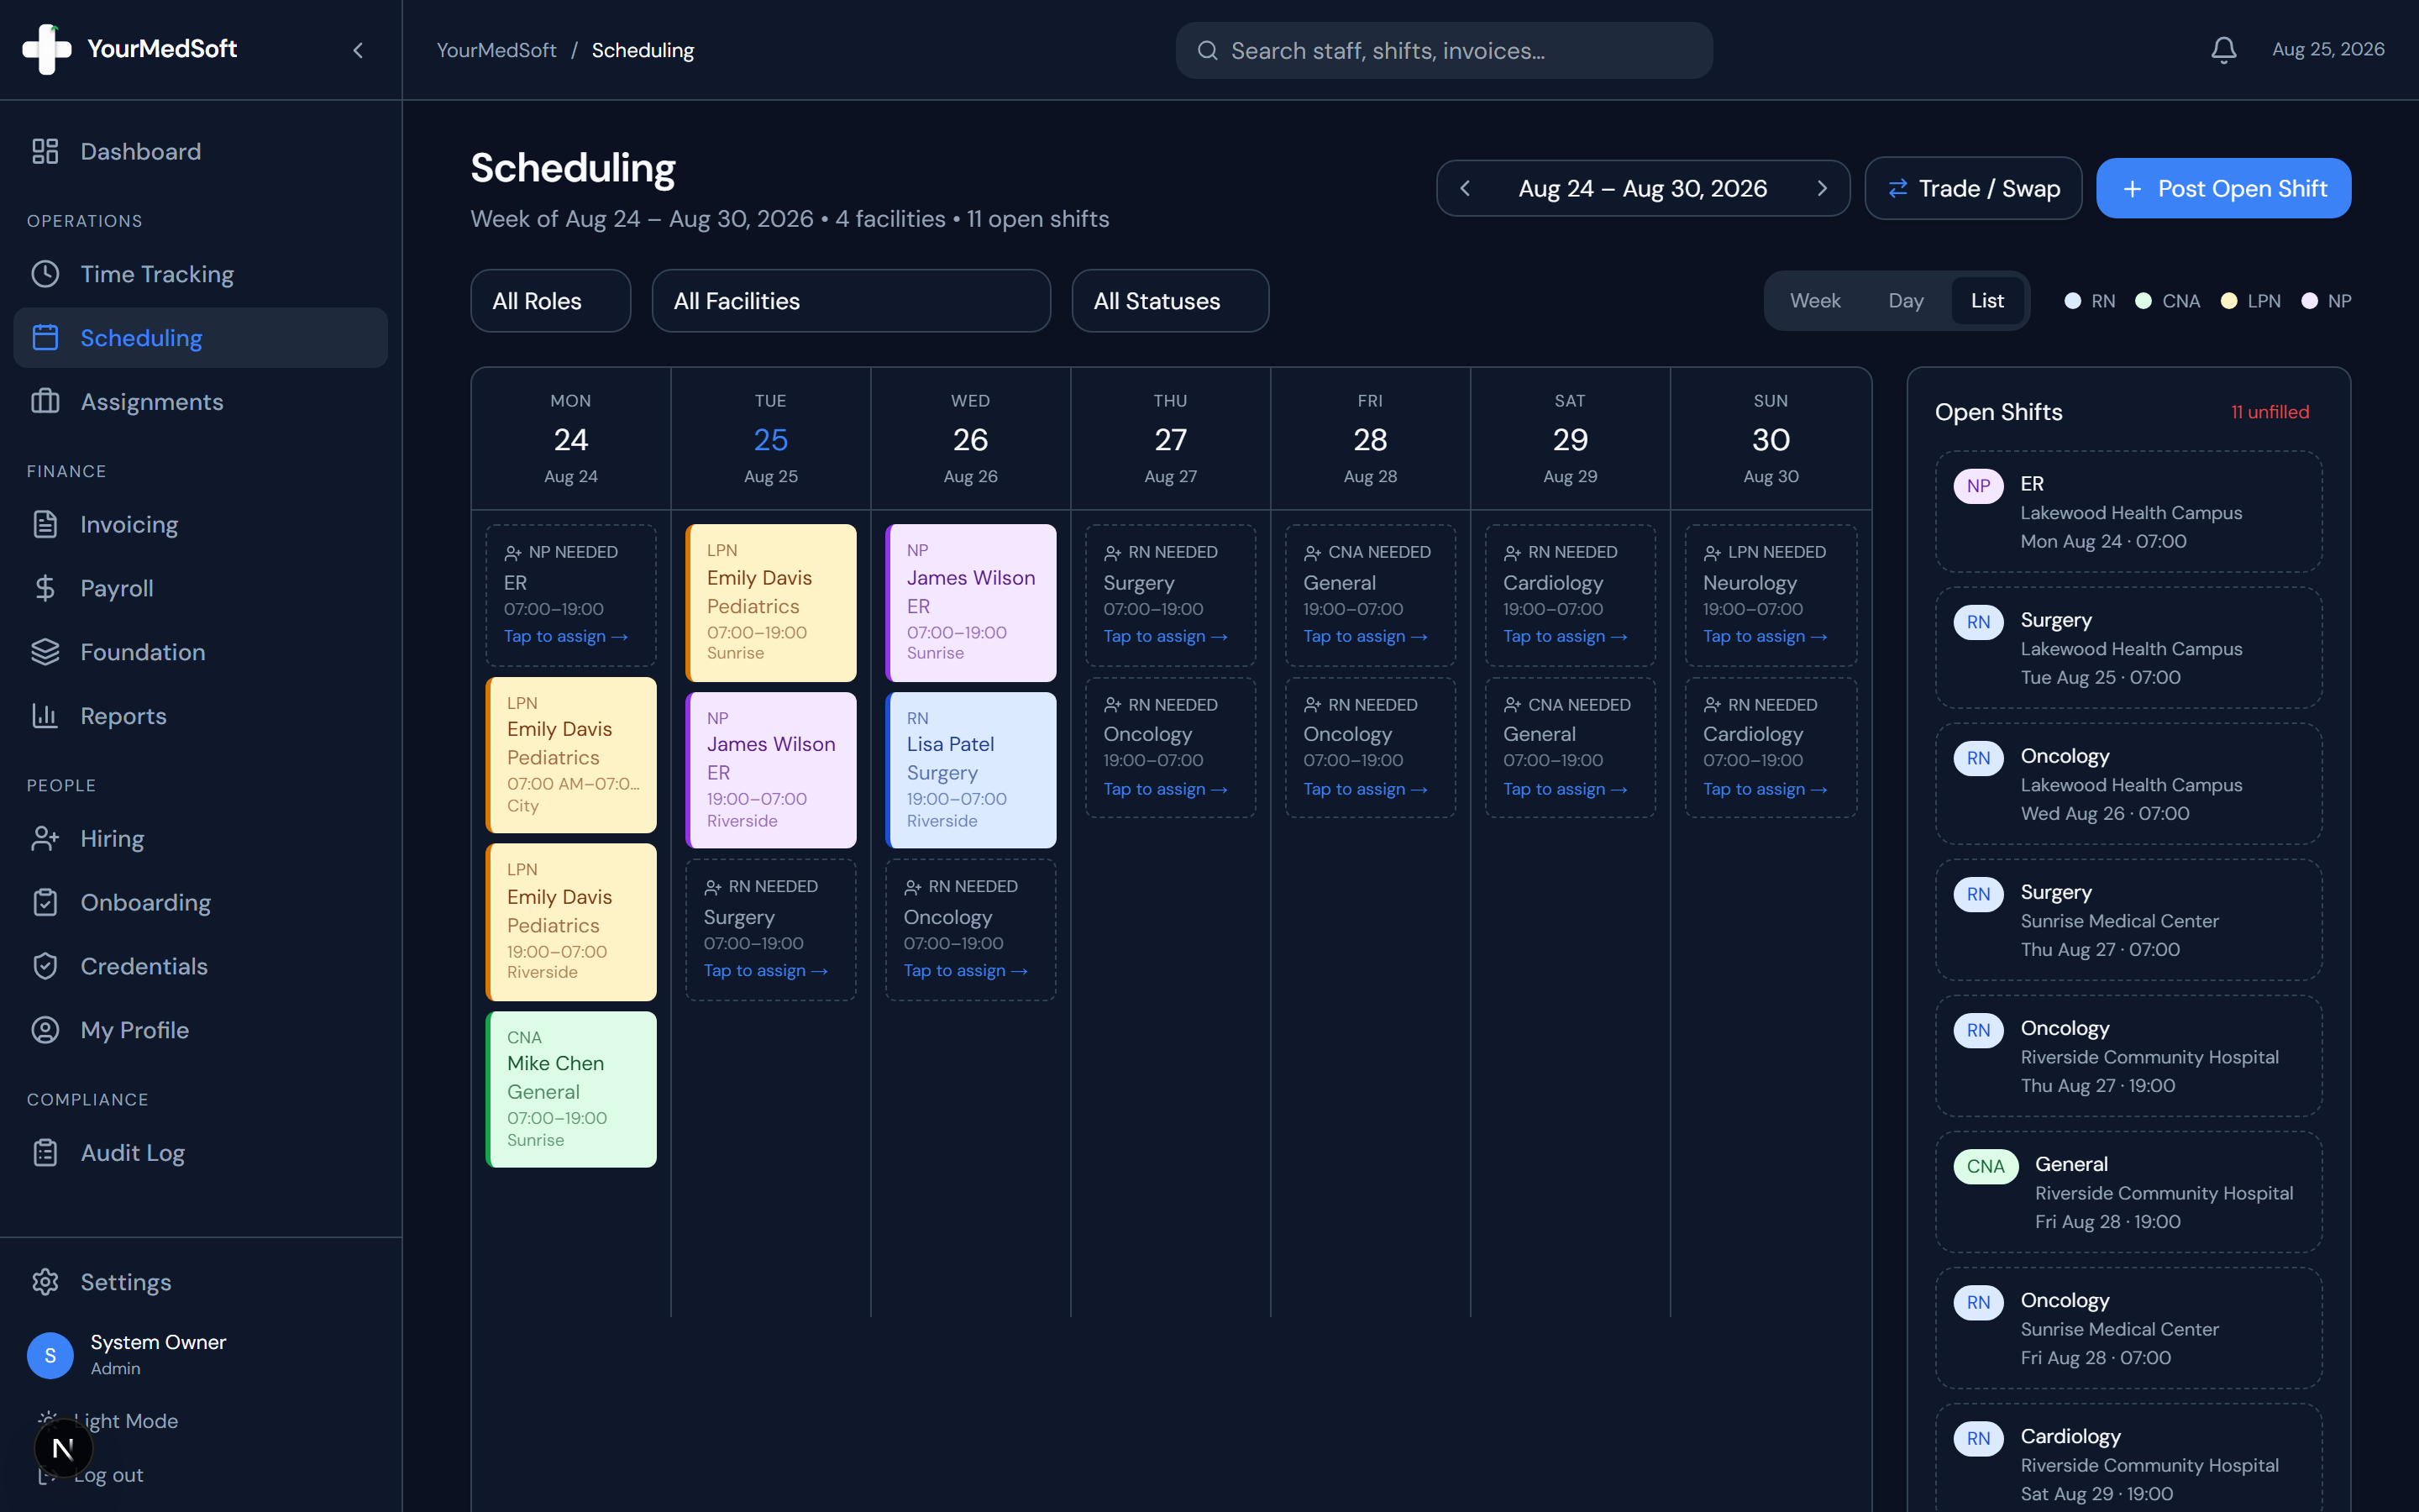The width and height of the screenshot is (2419, 1512).
Task: Open Emily Davis Pediatrics Tuesday shift card
Action: pos(771,603)
